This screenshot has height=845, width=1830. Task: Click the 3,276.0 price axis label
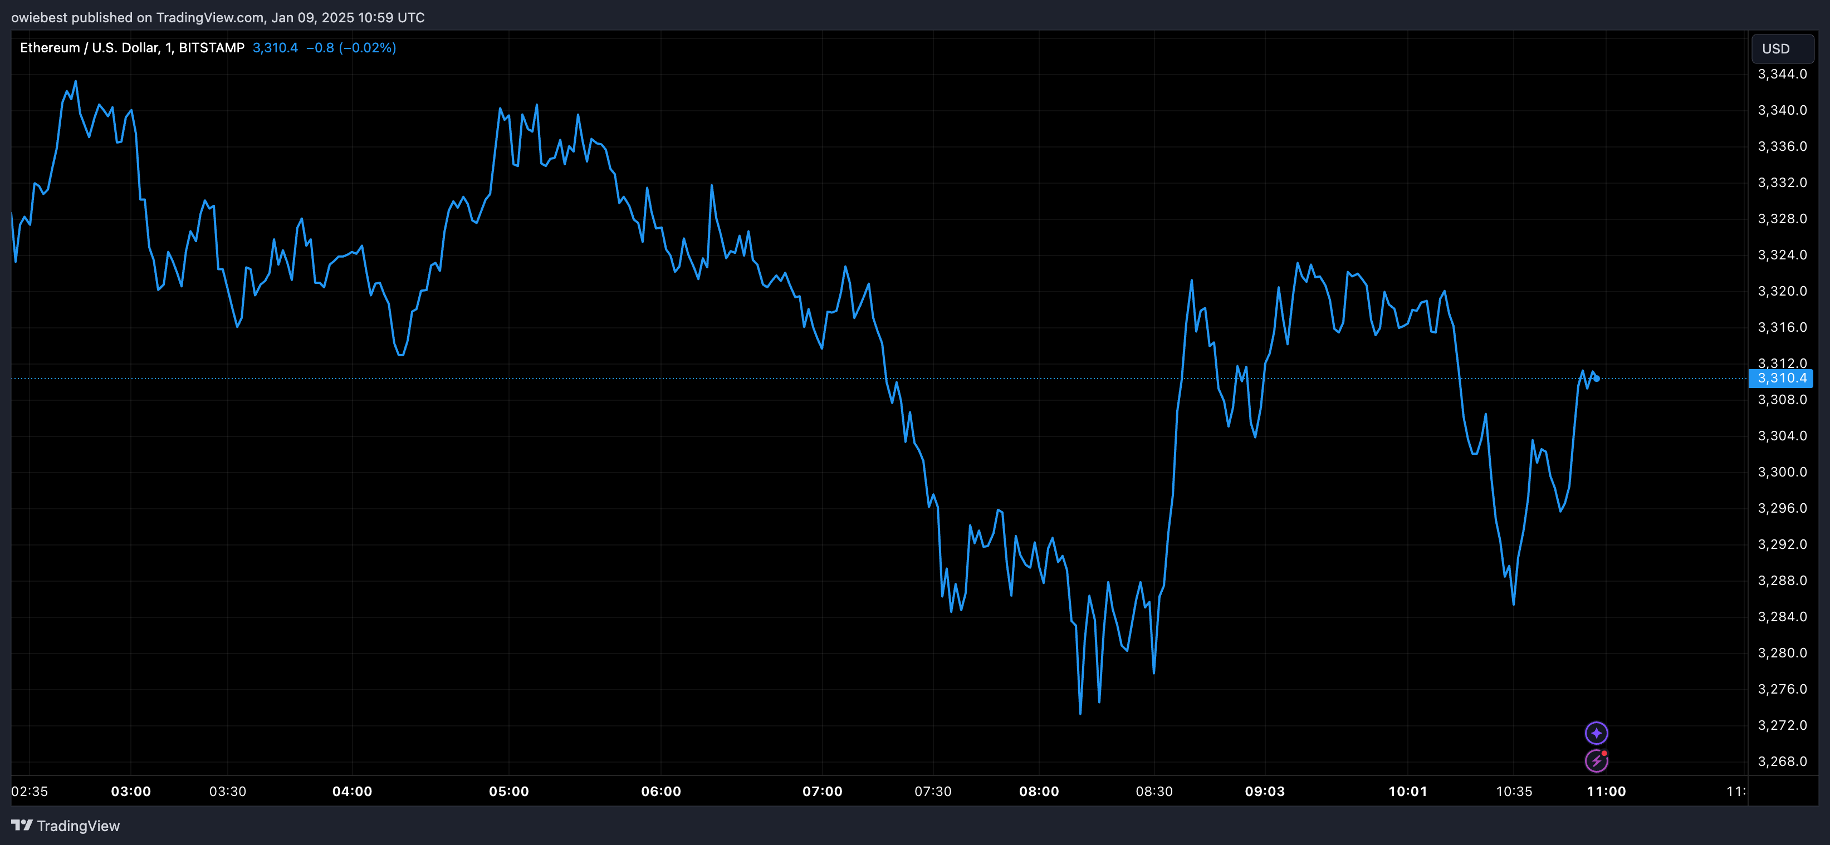tap(1782, 690)
